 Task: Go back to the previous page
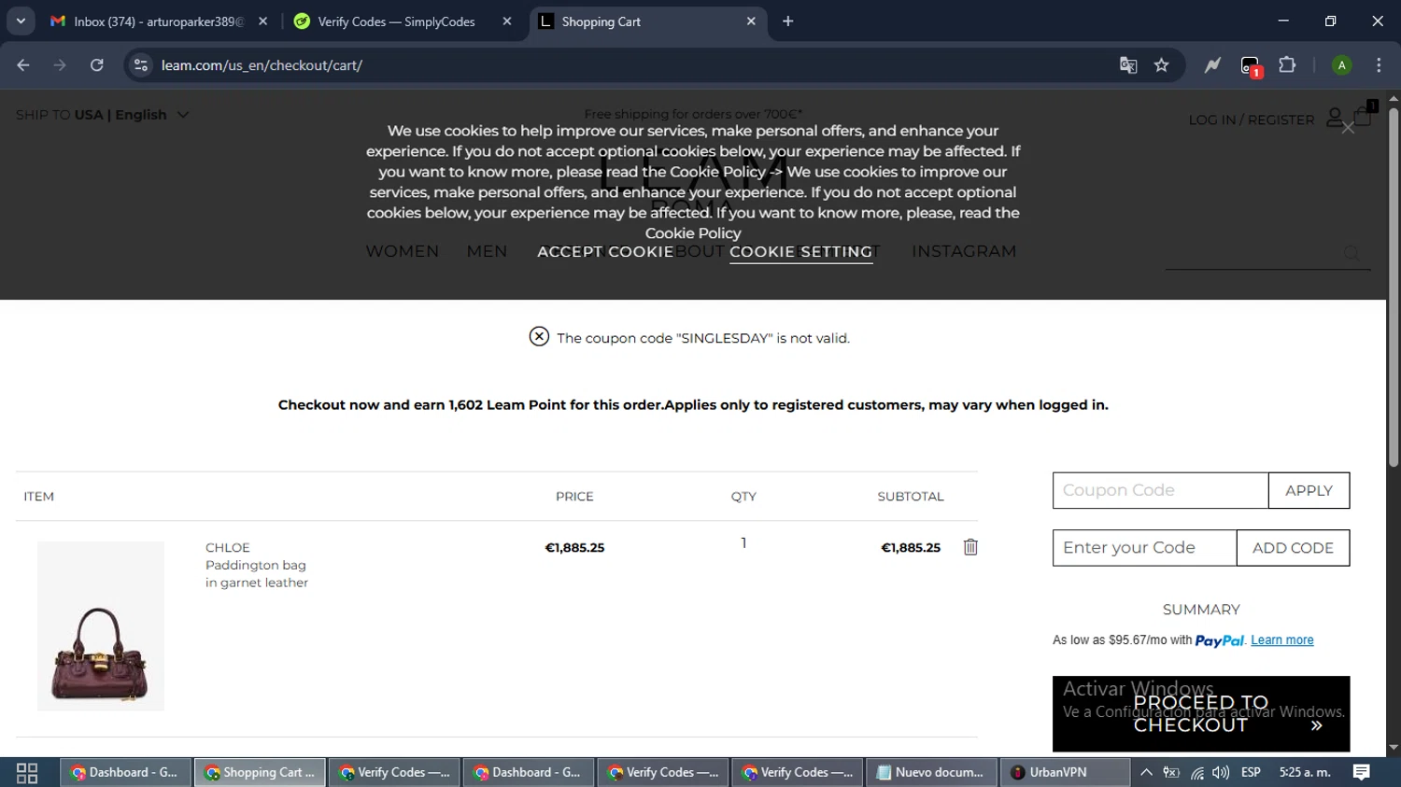(23, 65)
